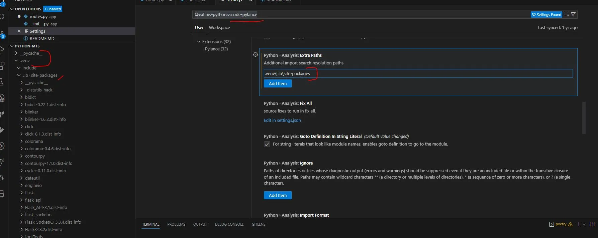598x238 pixels.
Task: Select the click folder
Action: point(29,127)
